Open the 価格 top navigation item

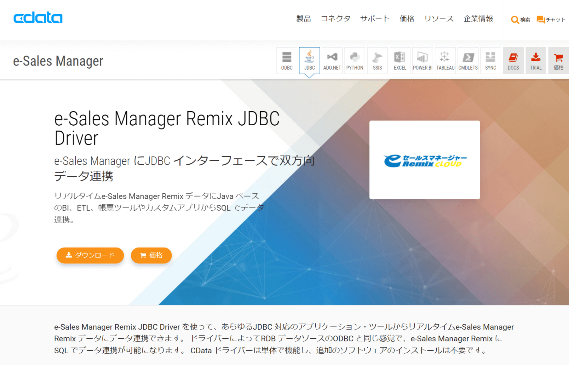pyautogui.click(x=407, y=19)
